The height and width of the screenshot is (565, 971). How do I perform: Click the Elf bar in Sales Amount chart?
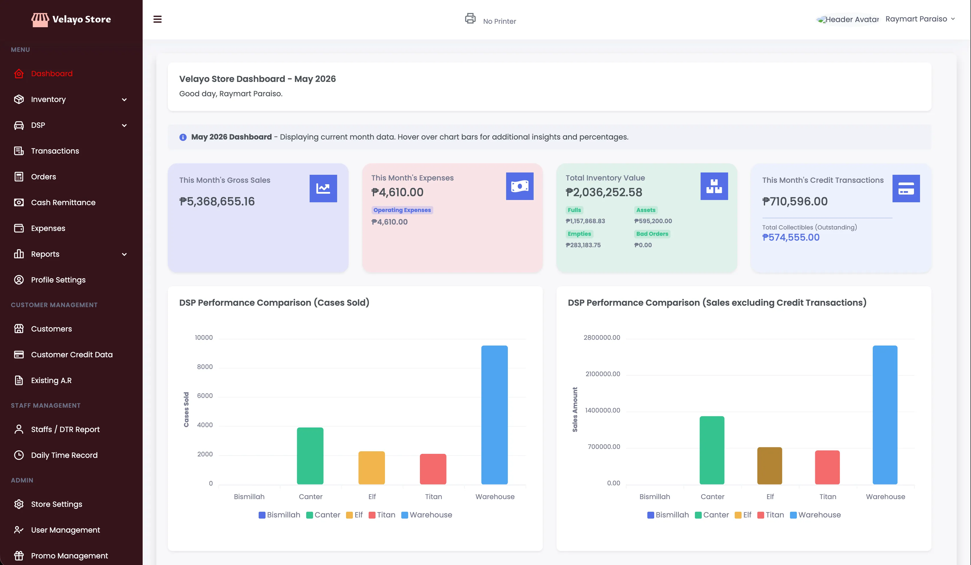pos(770,466)
